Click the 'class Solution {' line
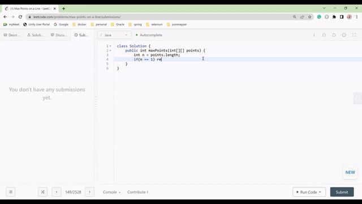 133,46
